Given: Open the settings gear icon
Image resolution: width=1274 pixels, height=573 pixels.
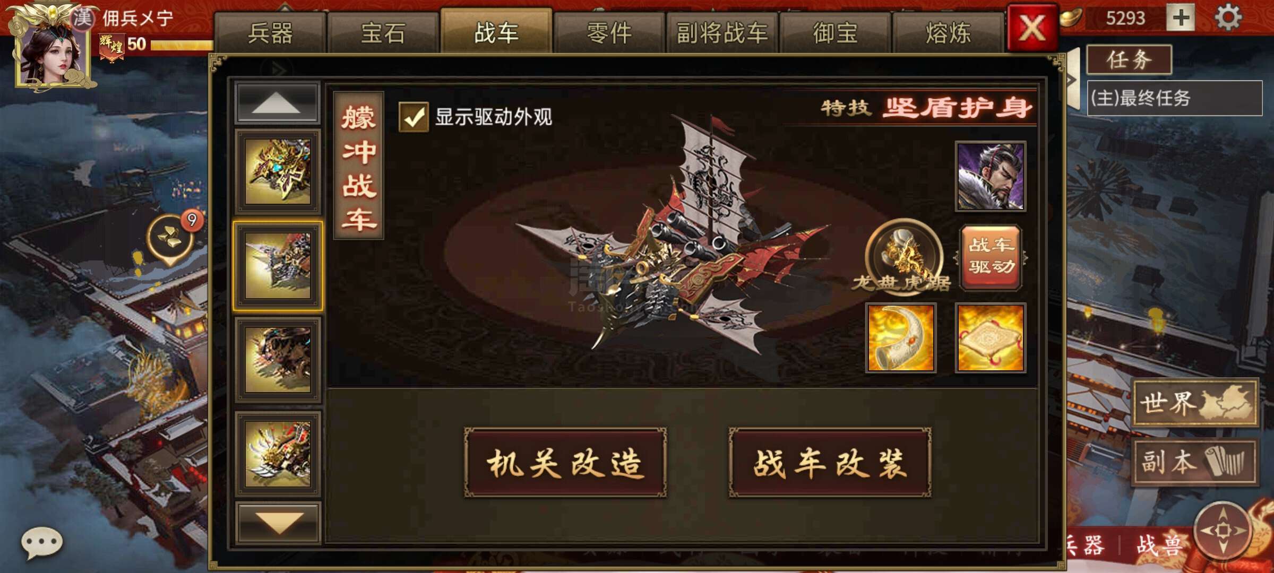Looking at the screenshot, I should (1228, 18).
